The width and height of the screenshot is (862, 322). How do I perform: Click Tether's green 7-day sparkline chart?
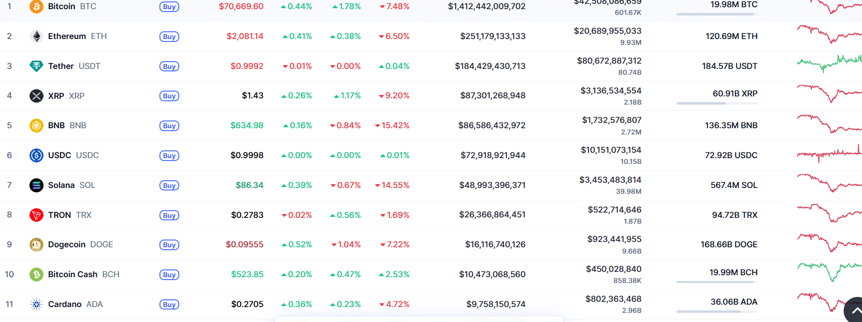coord(829,64)
